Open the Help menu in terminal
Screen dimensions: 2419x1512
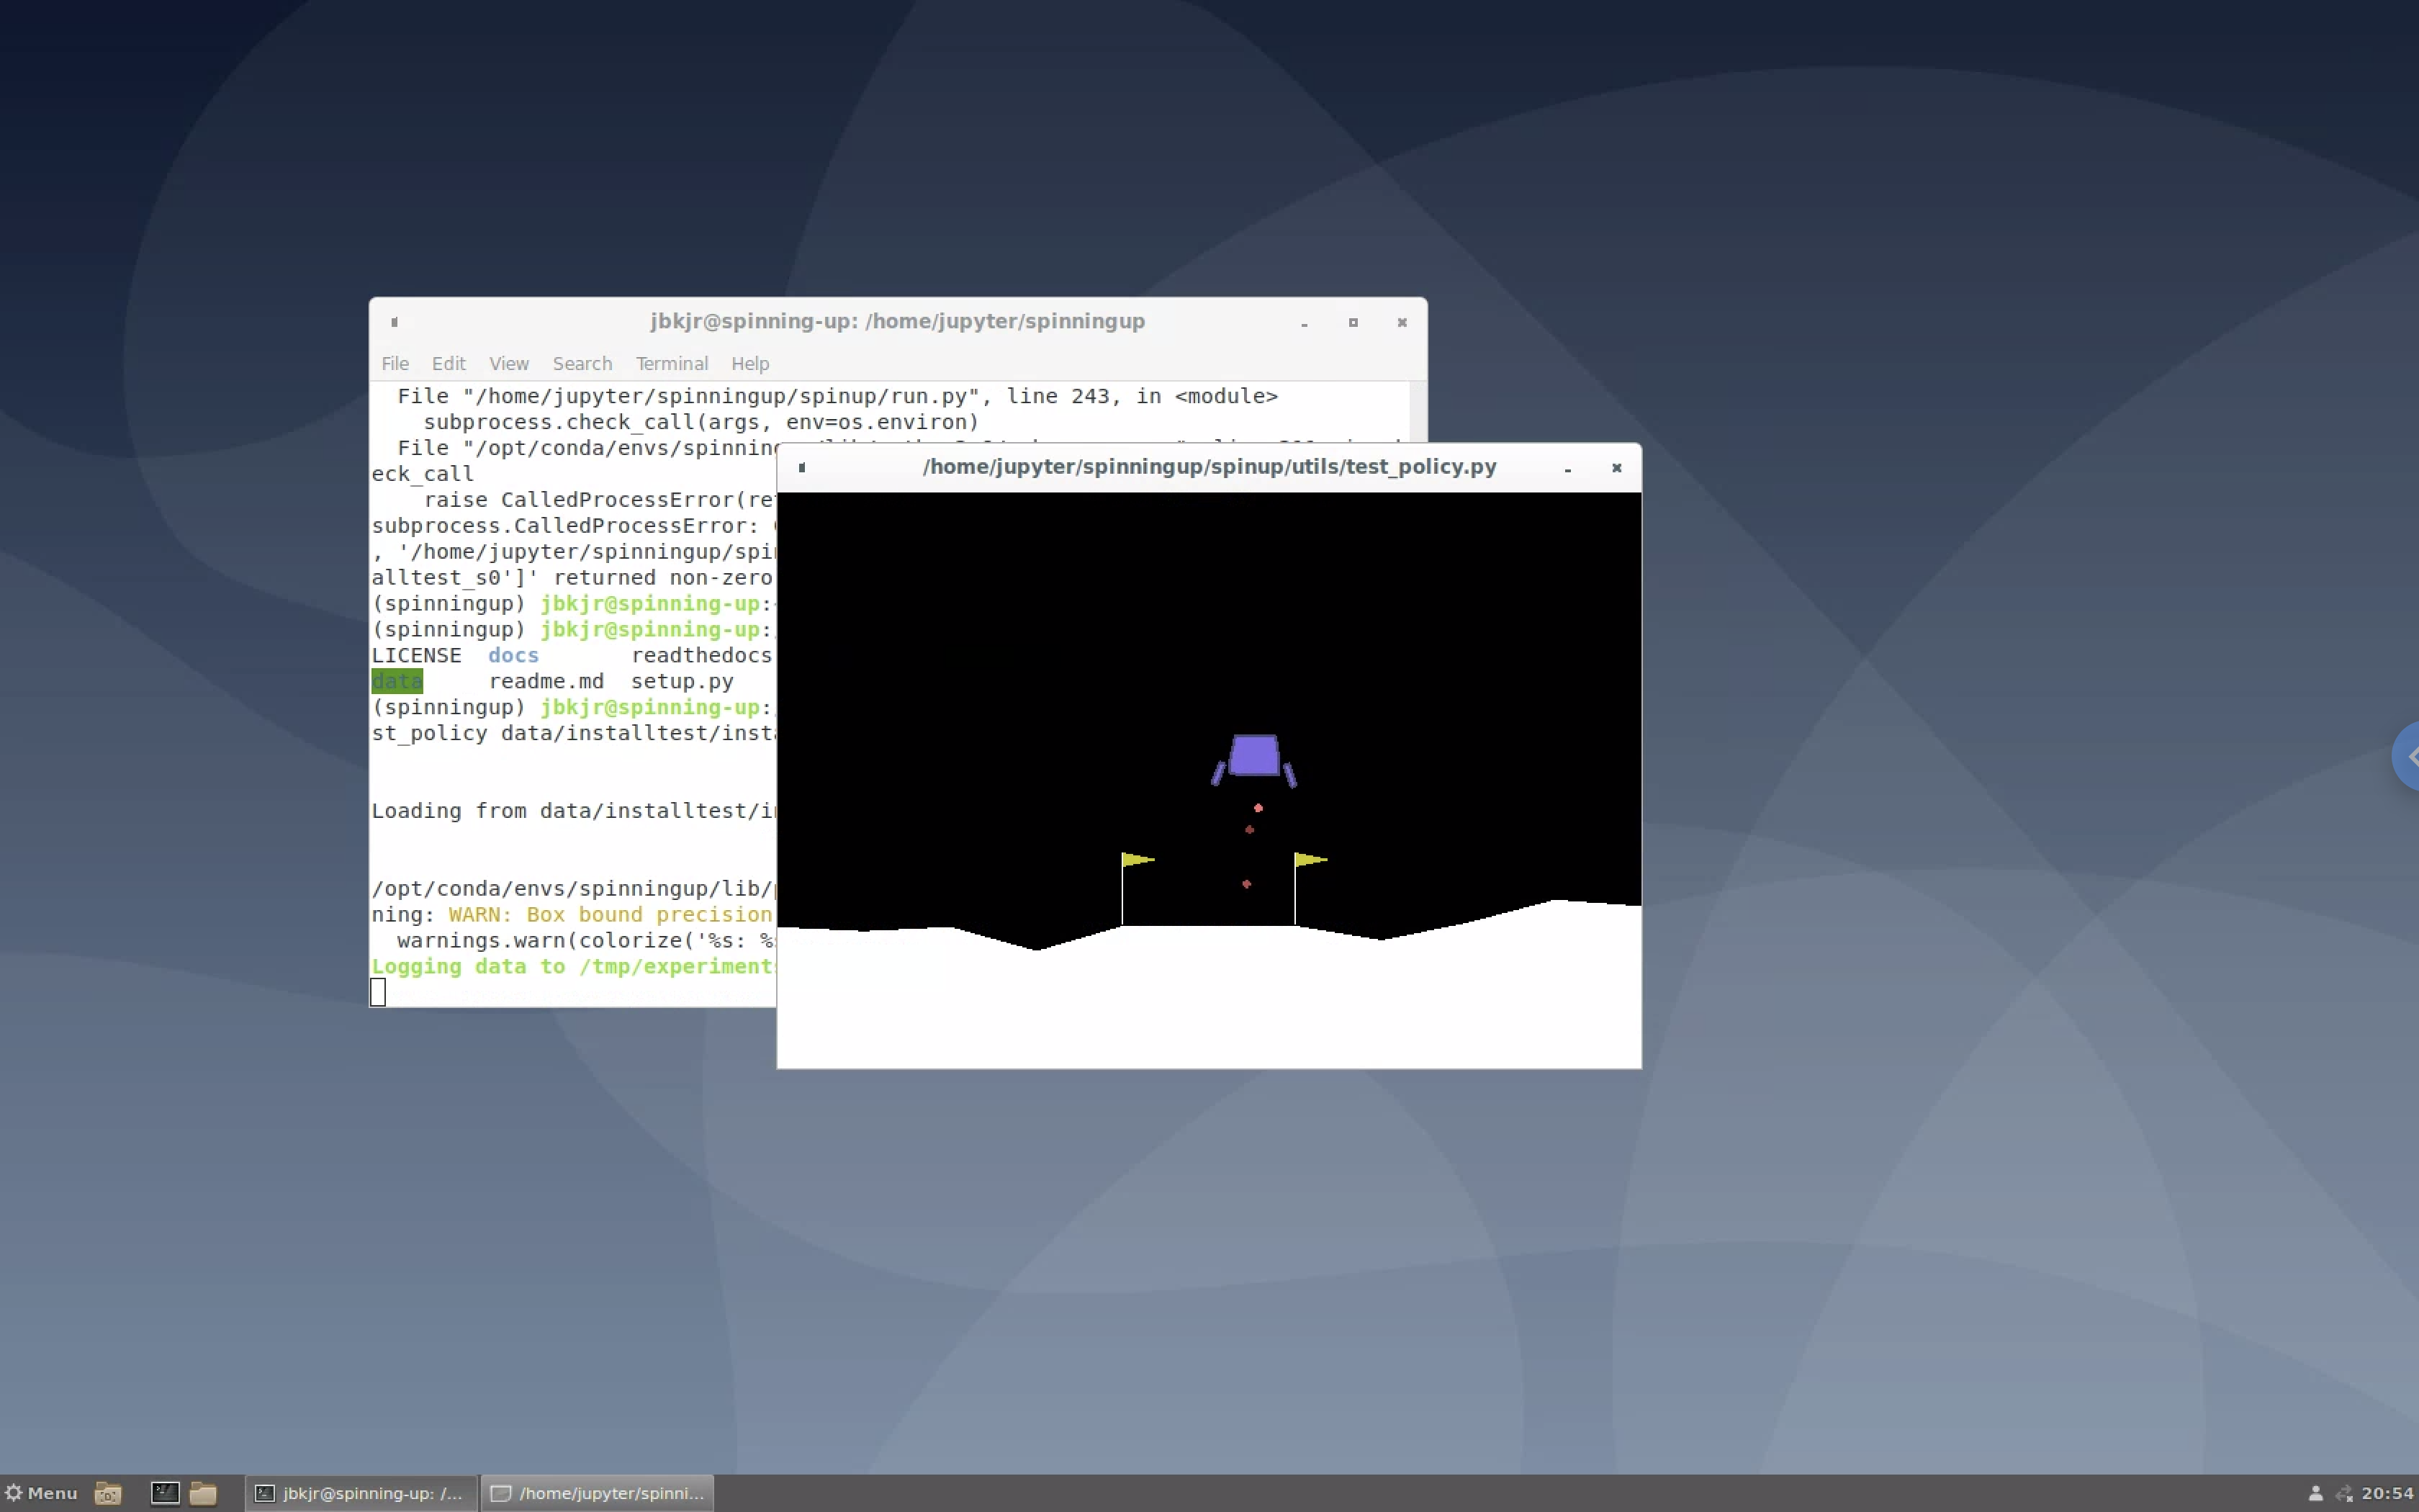point(749,363)
